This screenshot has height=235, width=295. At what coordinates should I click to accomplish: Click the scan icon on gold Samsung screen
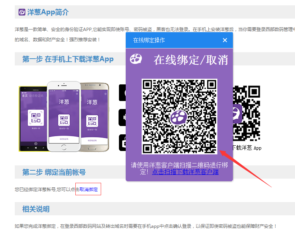(92, 120)
